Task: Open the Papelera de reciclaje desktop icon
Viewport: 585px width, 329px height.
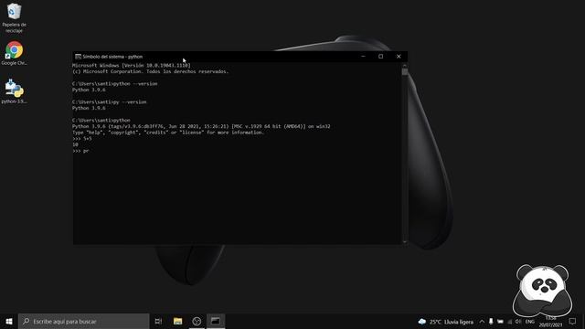Action: pos(15,17)
